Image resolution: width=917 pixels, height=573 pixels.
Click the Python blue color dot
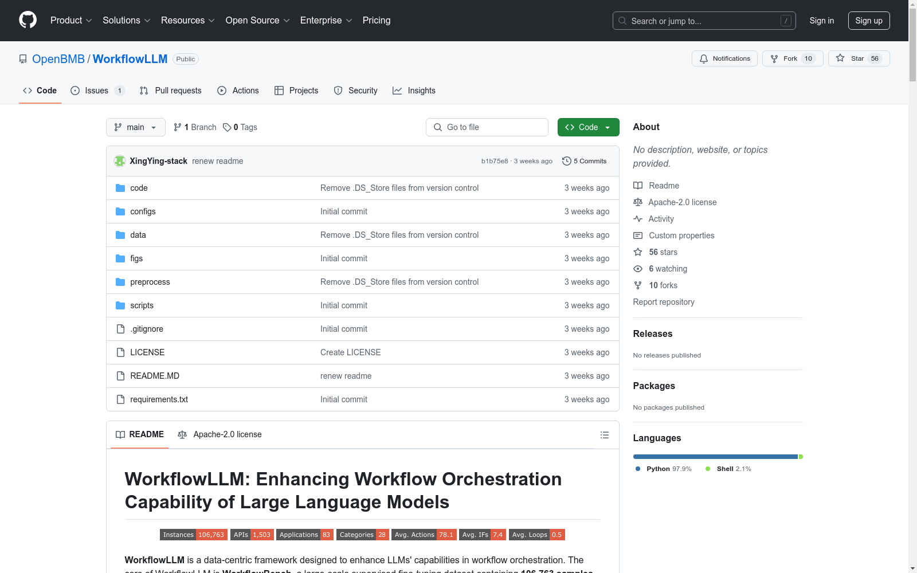[638, 469]
